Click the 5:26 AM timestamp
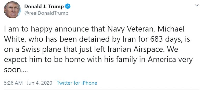This screenshot has width=204, height=92. [x=13, y=83]
